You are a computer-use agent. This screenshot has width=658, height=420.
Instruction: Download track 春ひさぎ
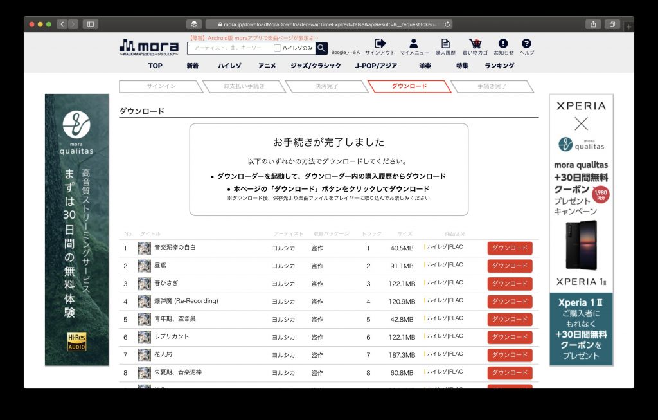coord(510,284)
